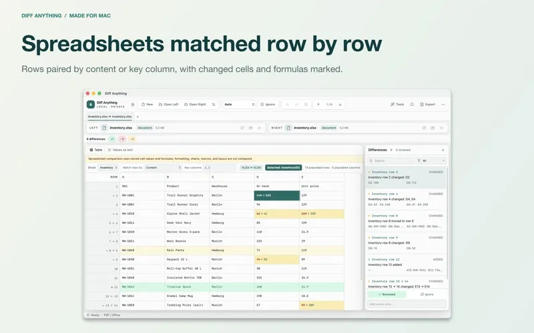The width and height of the screenshot is (534, 333).
Task: Click the Add review note field
Action: point(407,304)
